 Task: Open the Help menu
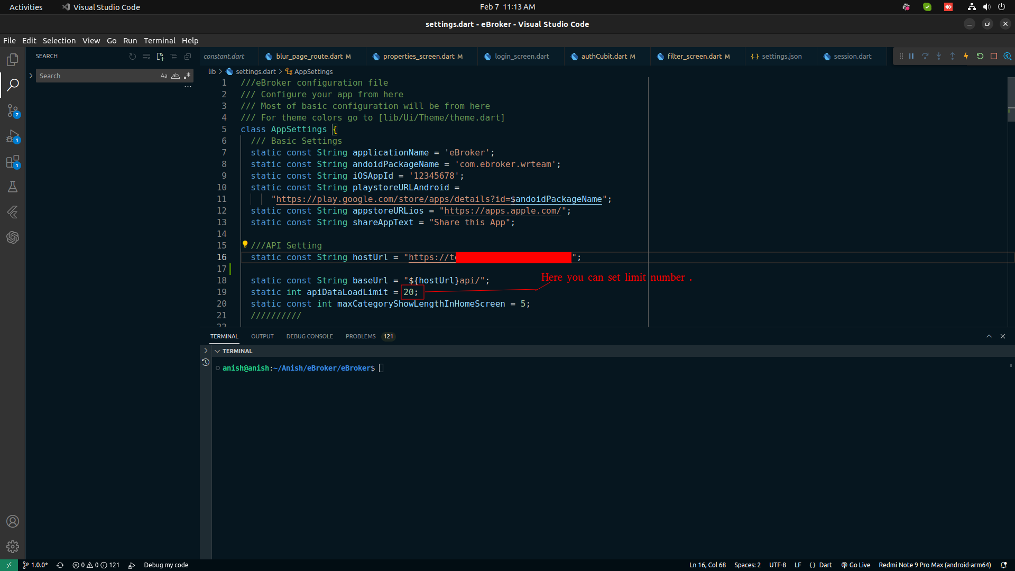pyautogui.click(x=190, y=41)
